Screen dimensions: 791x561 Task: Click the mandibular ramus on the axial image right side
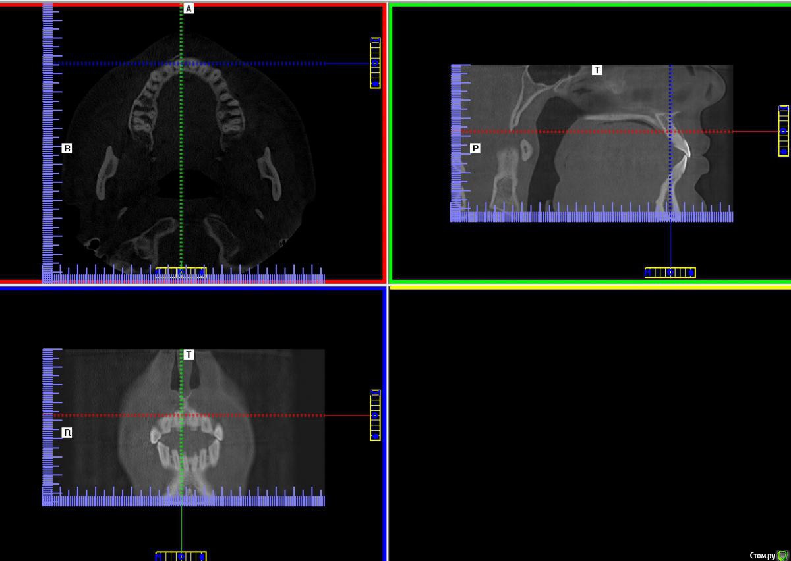pyautogui.click(x=267, y=173)
